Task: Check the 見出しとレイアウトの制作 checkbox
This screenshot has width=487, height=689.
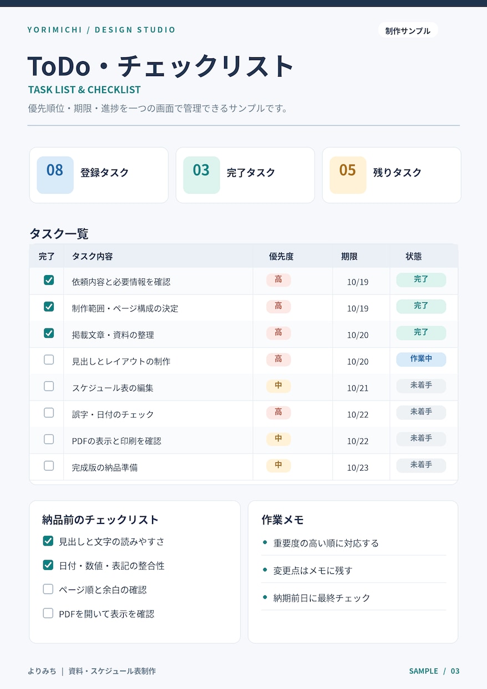Action: tap(49, 360)
